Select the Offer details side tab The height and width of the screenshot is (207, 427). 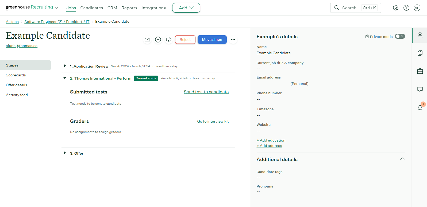(x=17, y=85)
